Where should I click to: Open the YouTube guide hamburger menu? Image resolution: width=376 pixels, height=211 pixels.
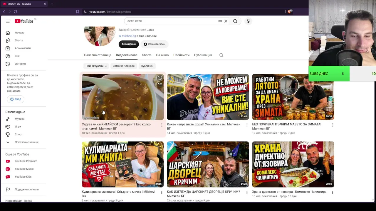pos(8,21)
